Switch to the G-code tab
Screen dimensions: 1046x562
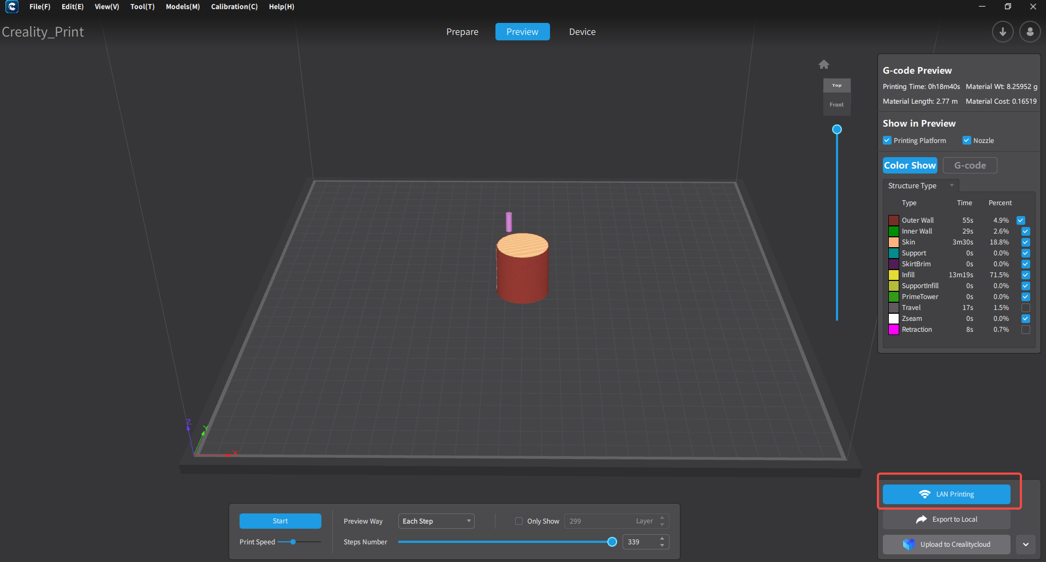click(x=970, y=165)
